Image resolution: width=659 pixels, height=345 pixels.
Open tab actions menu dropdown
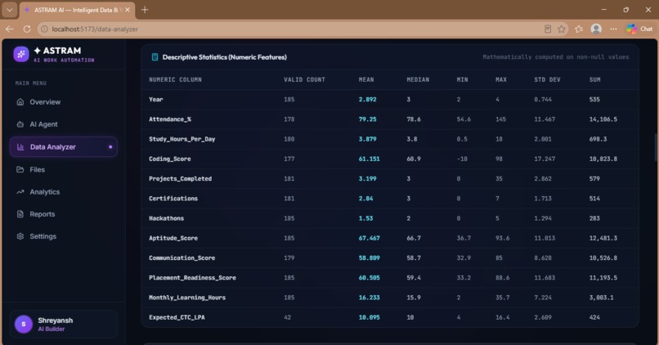9,10
